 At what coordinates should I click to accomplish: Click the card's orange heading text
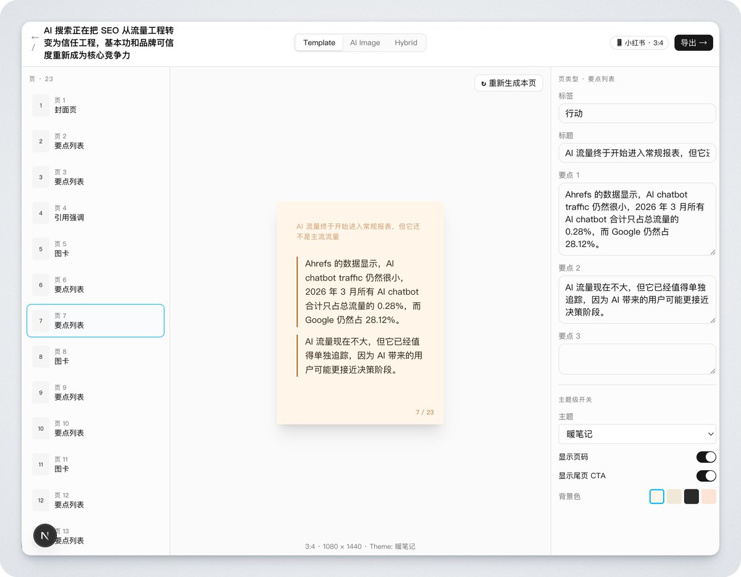click(x=358, y=232)
